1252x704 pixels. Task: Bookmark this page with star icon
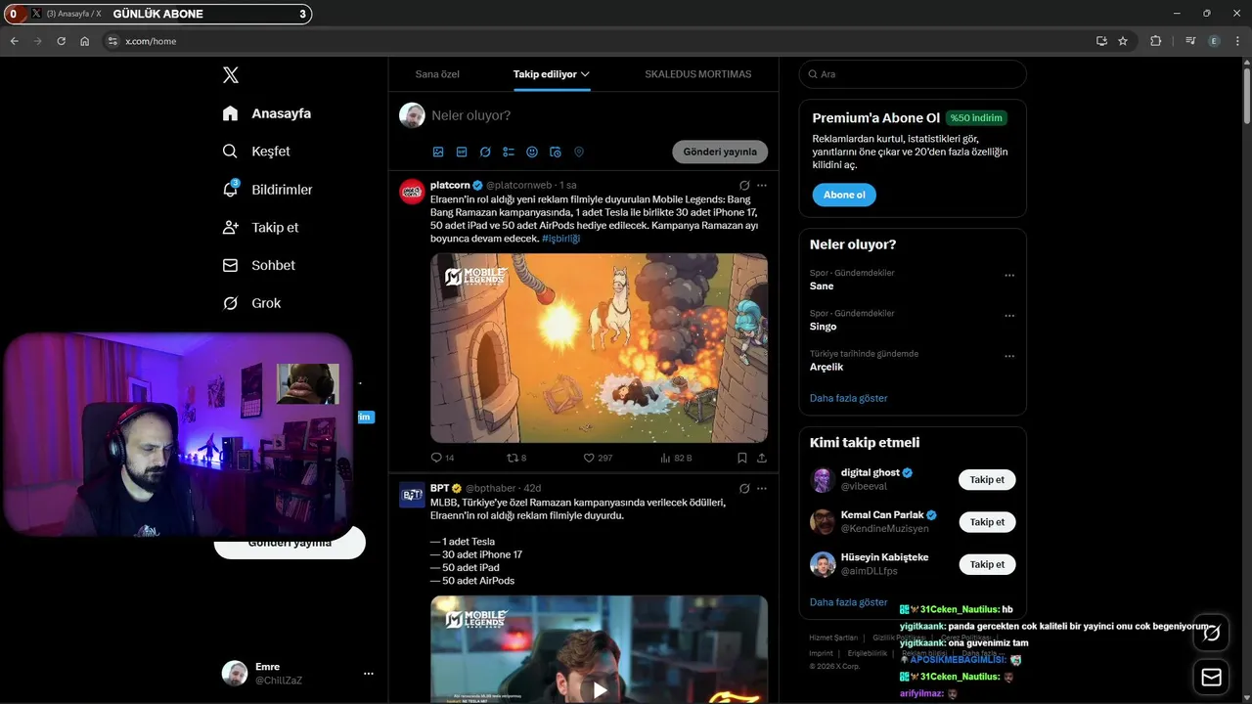tap(1123, 41)
